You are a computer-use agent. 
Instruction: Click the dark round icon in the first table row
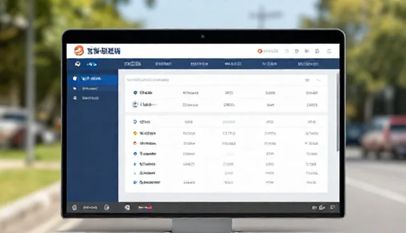[135, 92]
